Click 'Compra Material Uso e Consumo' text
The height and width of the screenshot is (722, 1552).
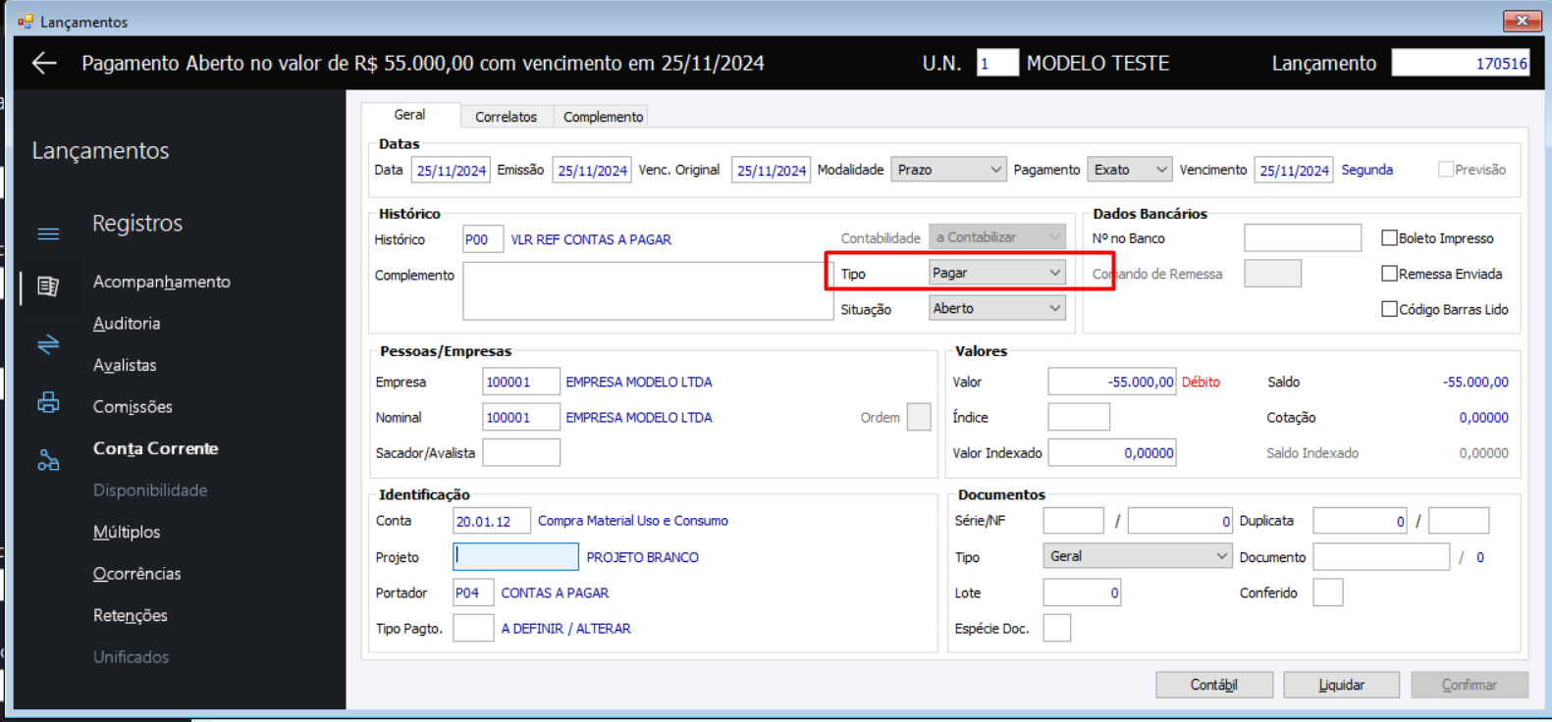tap(633, 521)
